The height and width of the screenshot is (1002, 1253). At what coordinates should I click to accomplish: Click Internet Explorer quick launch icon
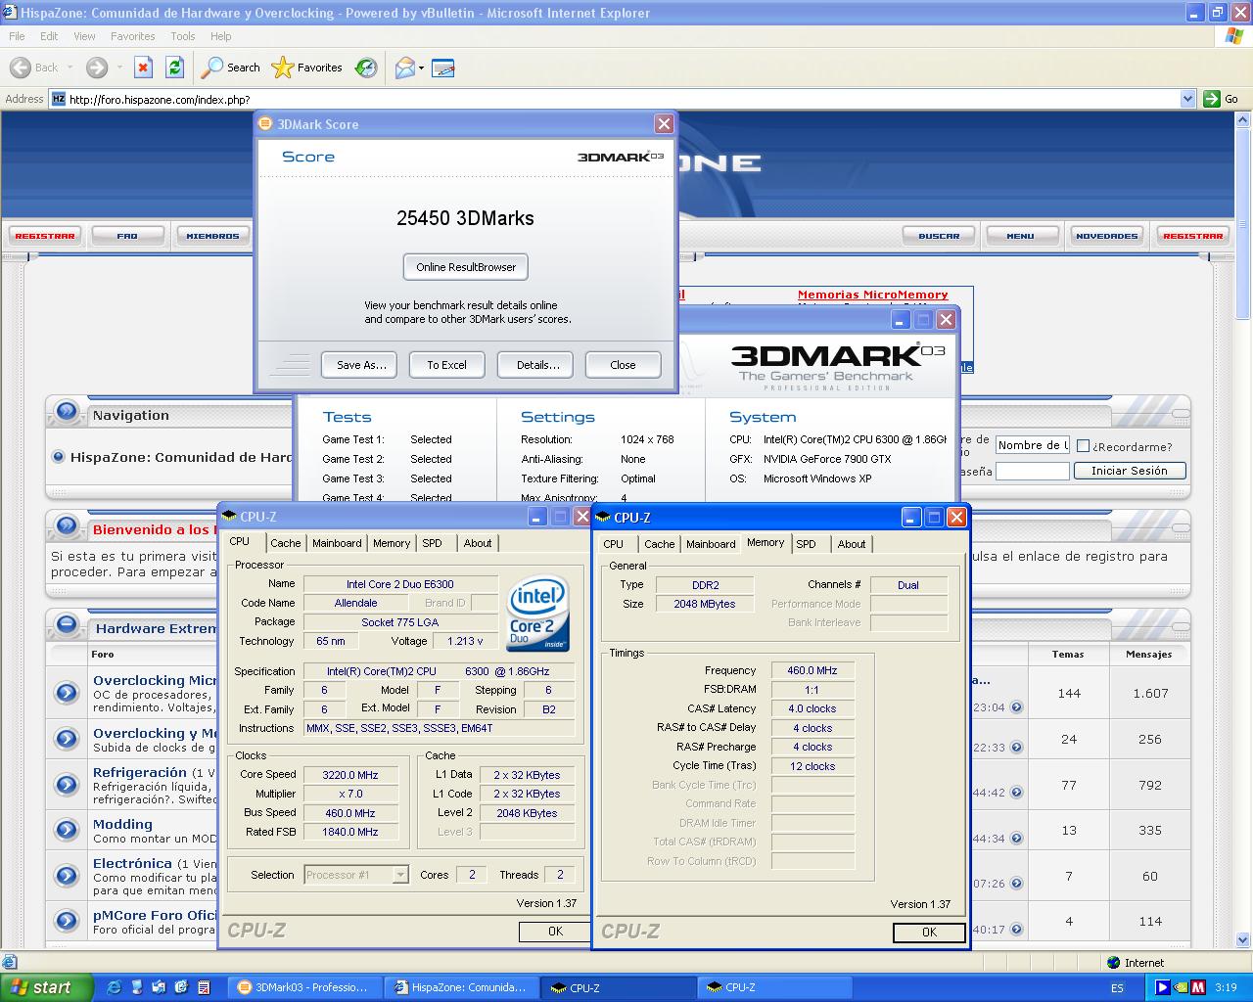click(114, 987)
